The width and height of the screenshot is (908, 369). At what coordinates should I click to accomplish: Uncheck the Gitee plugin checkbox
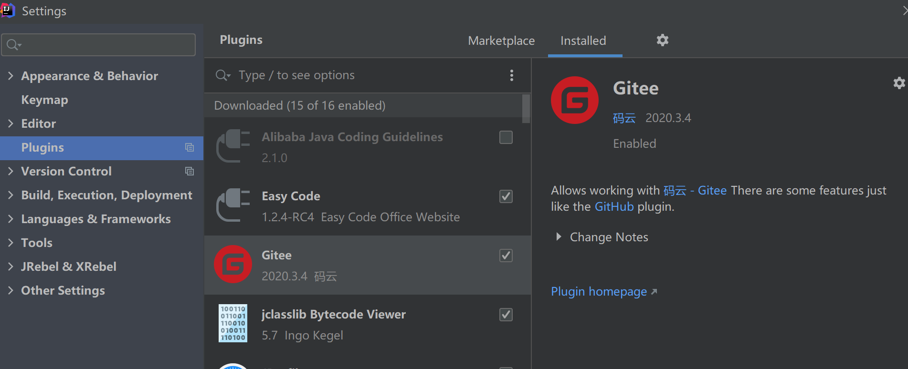[x=506, y=256]
